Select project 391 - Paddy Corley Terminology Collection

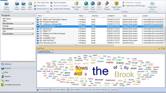(100, 20)
